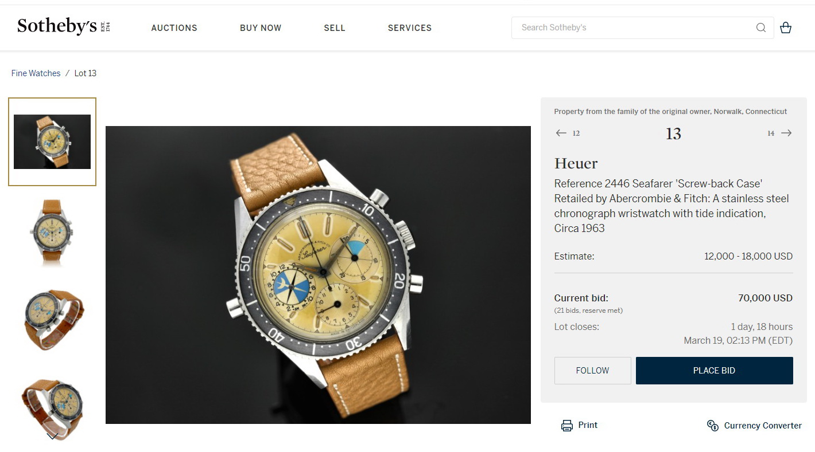Open the Sell menu

tap(335, 27)
